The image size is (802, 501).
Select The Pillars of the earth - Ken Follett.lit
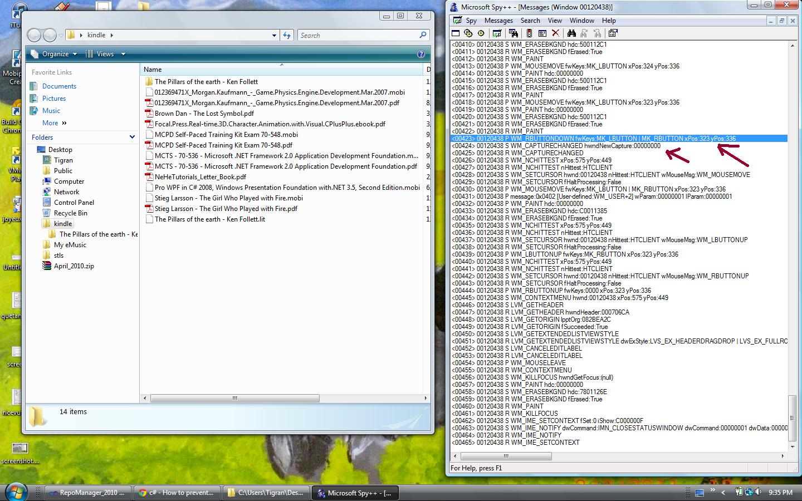210,219
